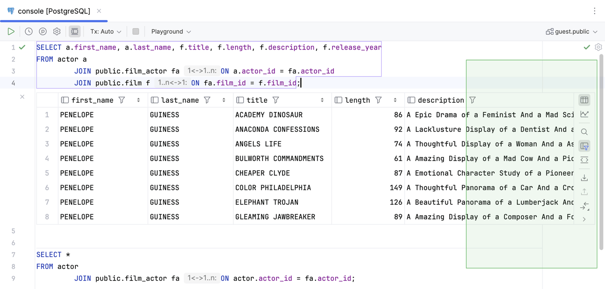Open chart view in results toolbar
The image size is (605, 289).
[x=585, y=114]
